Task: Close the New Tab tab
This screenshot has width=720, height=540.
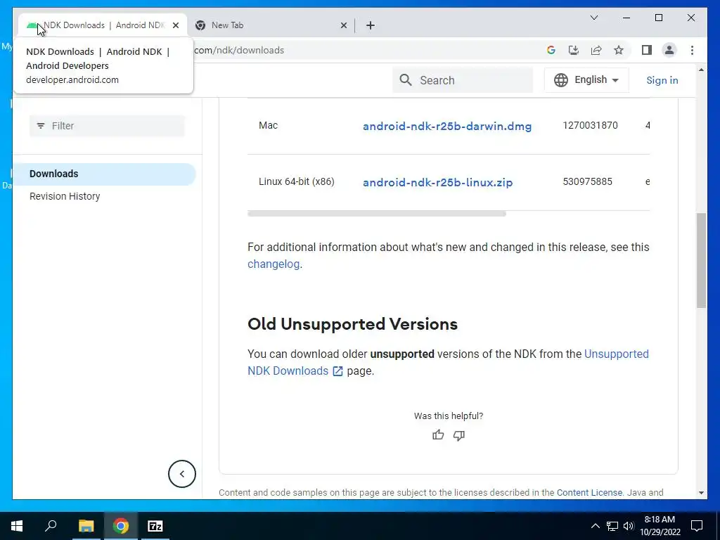Action: pos(343,25)
